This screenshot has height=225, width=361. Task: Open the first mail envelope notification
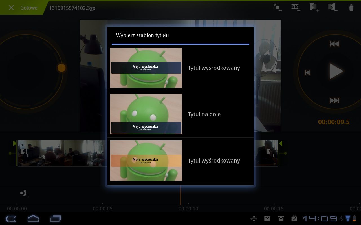tap(267, 218)
